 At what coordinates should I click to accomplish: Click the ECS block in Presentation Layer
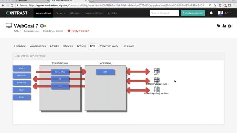tap(60, 86)
